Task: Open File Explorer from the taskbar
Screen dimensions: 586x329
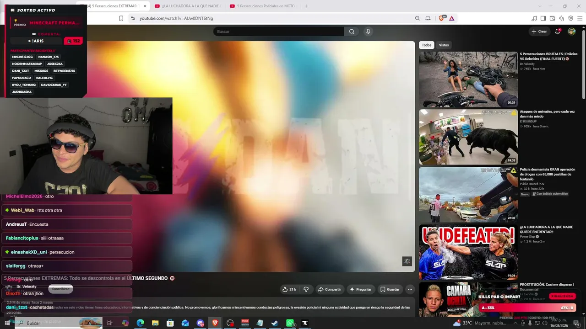Action: [x=155, y=323]
